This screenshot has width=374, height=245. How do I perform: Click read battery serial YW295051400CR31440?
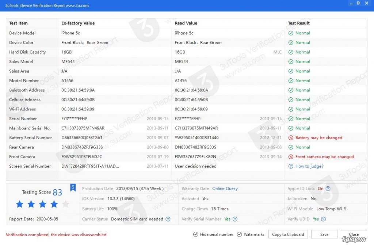[196, 138]
